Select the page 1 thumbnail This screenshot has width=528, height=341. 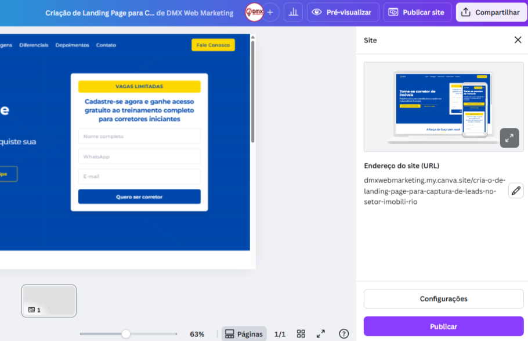point(49,300)
